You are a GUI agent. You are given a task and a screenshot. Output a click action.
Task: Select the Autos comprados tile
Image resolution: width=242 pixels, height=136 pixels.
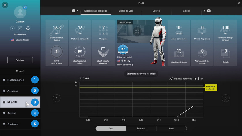coord(179,31)
